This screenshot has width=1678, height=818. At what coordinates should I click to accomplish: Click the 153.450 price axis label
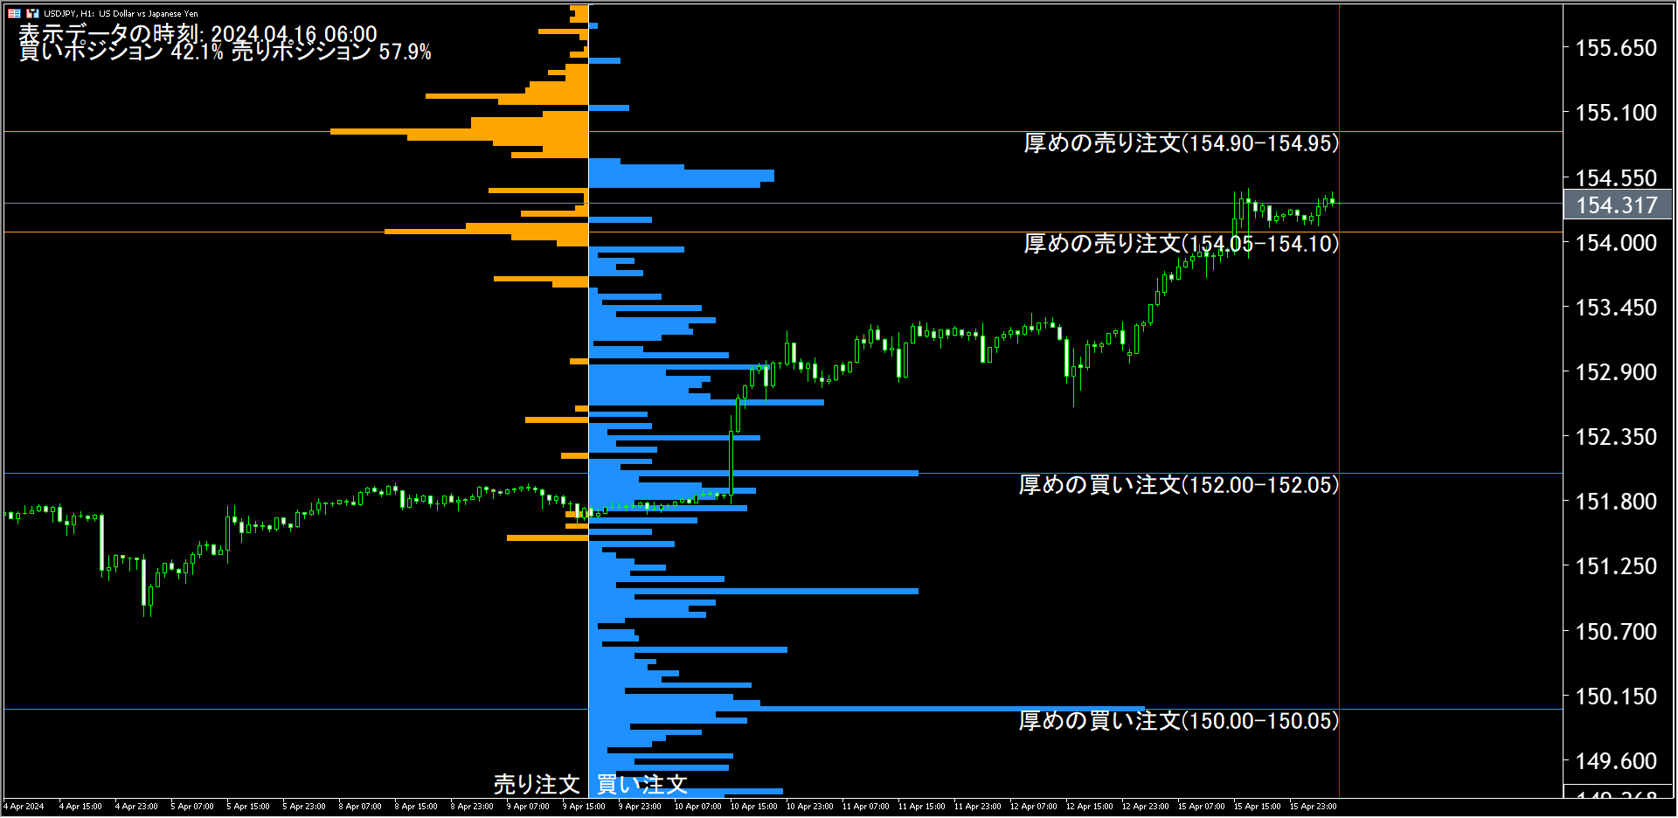coord(1616,308)
